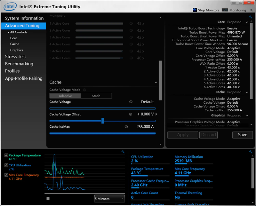Screen dimensions: 256x206
Task: Click info icon beside Cache Voltage Mode
Action: (84, 90)
